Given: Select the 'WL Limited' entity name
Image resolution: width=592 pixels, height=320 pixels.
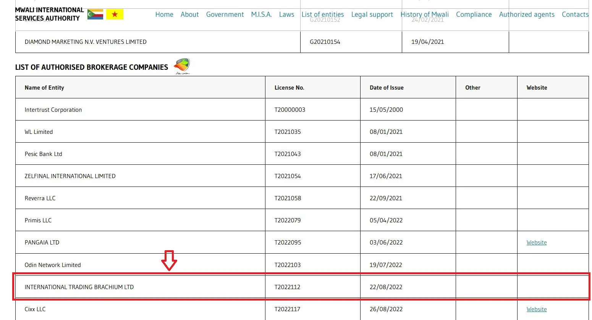Looking at the screenshot, I should [39, 132].
